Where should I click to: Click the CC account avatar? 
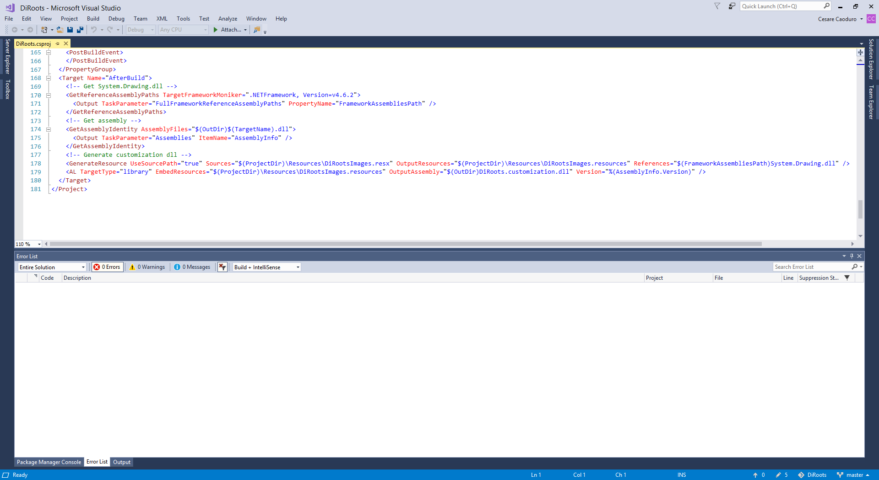[x=871, y=19]
